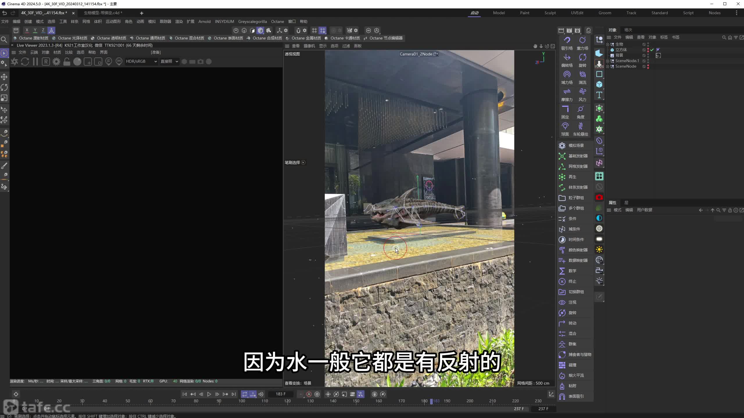The width and height of the screenshot is (744, 418).
Task: Switch to 生物模型-带绑定.c4d document tab
Action: [x=103, y=13]
